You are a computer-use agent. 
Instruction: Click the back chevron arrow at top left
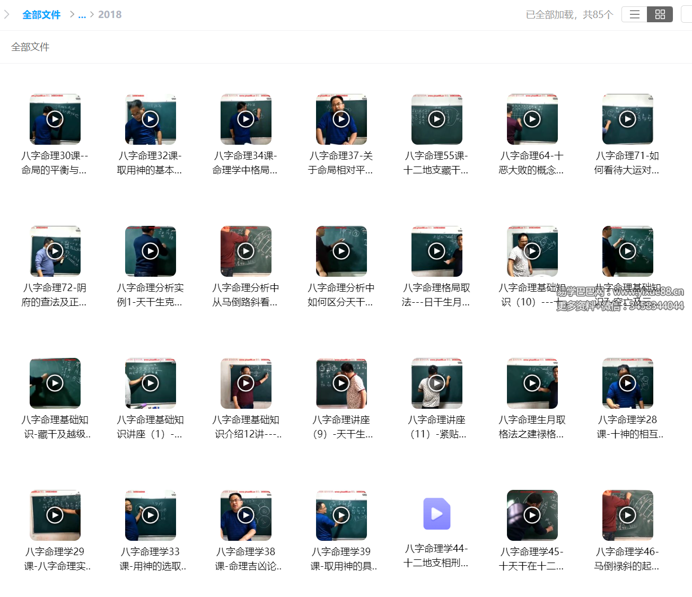click(7, 14)
